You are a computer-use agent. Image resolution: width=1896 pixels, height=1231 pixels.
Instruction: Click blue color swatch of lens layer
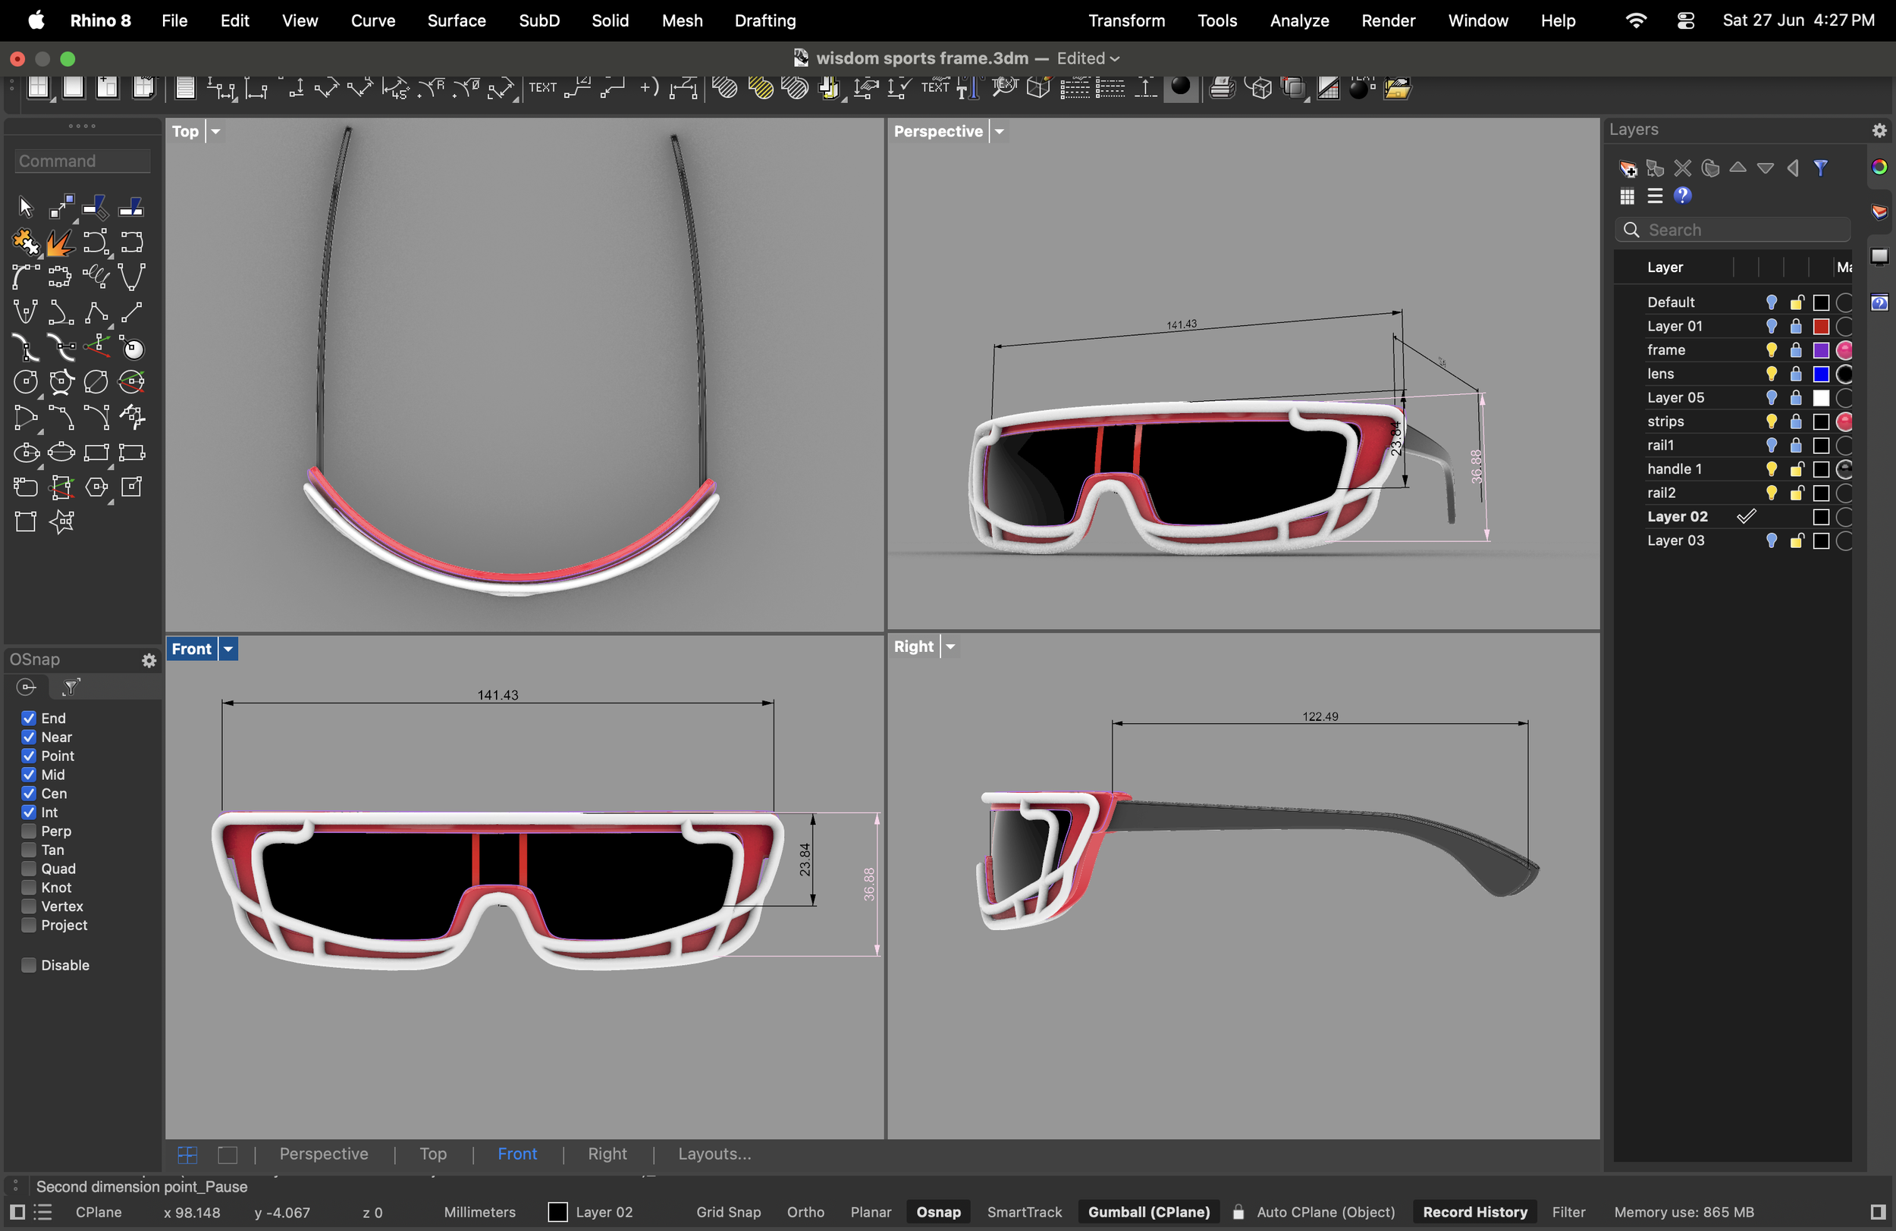[1821, 374]
